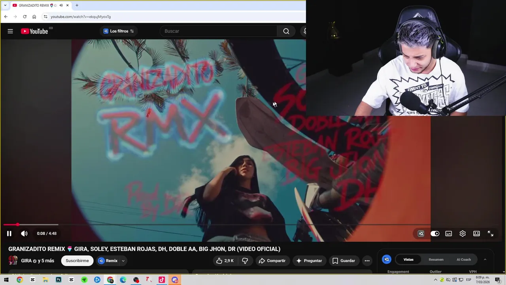This screenshot has width=506, height=285.
Task: Save the video with Guardar
Action: coord(344,261)
